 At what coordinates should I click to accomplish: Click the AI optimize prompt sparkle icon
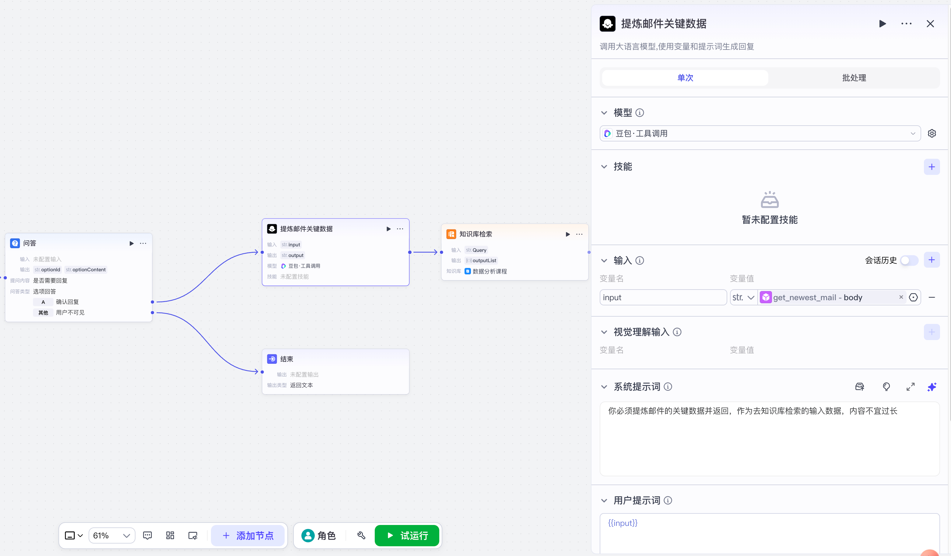click(x=932, y=387)
